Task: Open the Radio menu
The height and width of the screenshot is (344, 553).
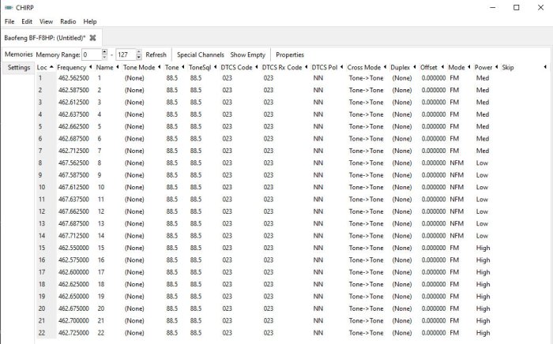Action: tap(68, 21)
